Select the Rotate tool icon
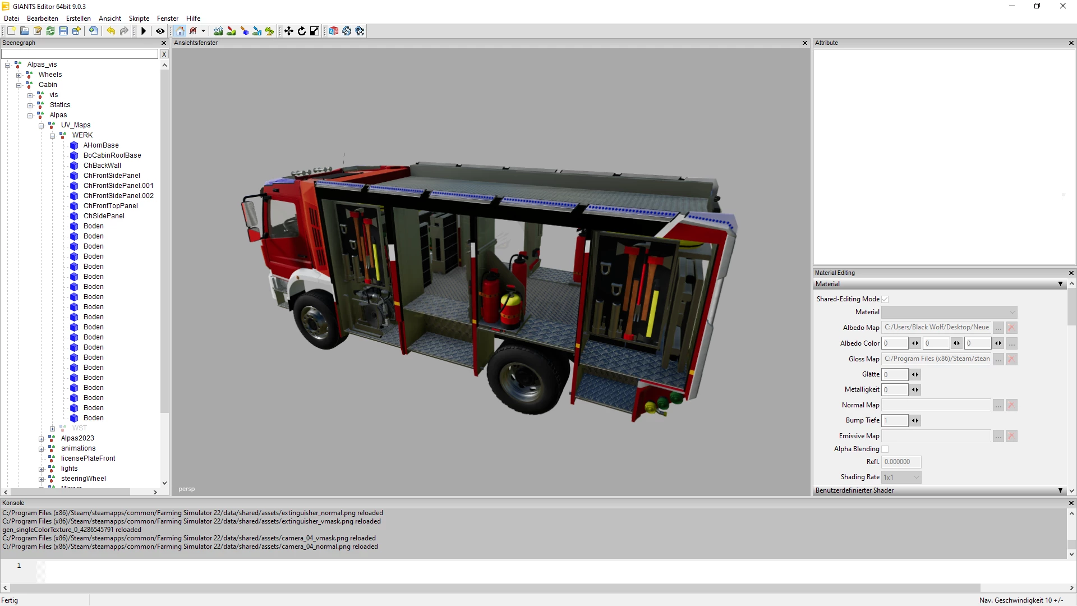Image resolution: width=1077 pixels, height=606 pixels. tap(302, 31)
